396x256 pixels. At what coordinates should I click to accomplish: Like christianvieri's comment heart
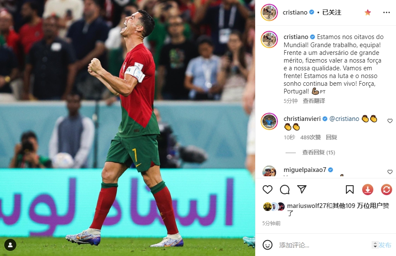point(390,121)
